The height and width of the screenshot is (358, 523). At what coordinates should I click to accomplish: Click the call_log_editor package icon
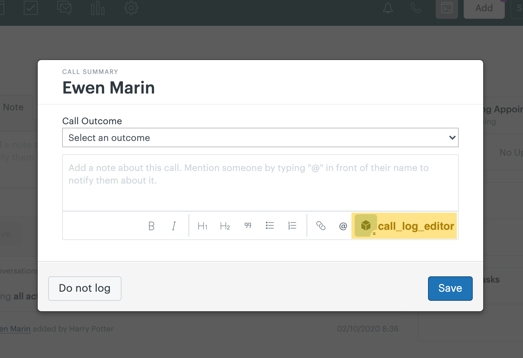point(366,225)
